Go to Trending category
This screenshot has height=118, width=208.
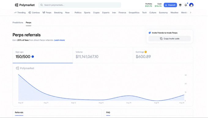point(20,13)
